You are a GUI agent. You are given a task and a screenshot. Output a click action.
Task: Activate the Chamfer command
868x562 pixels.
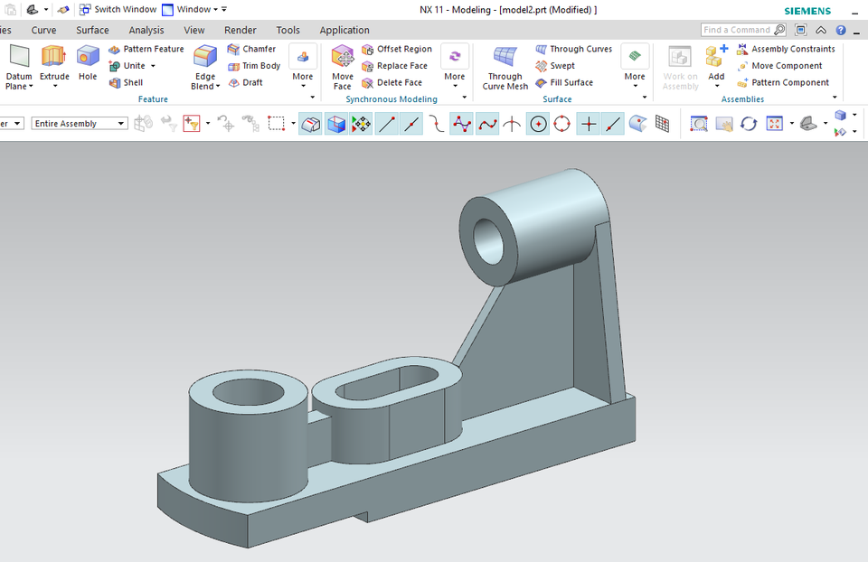click(255, 49)
